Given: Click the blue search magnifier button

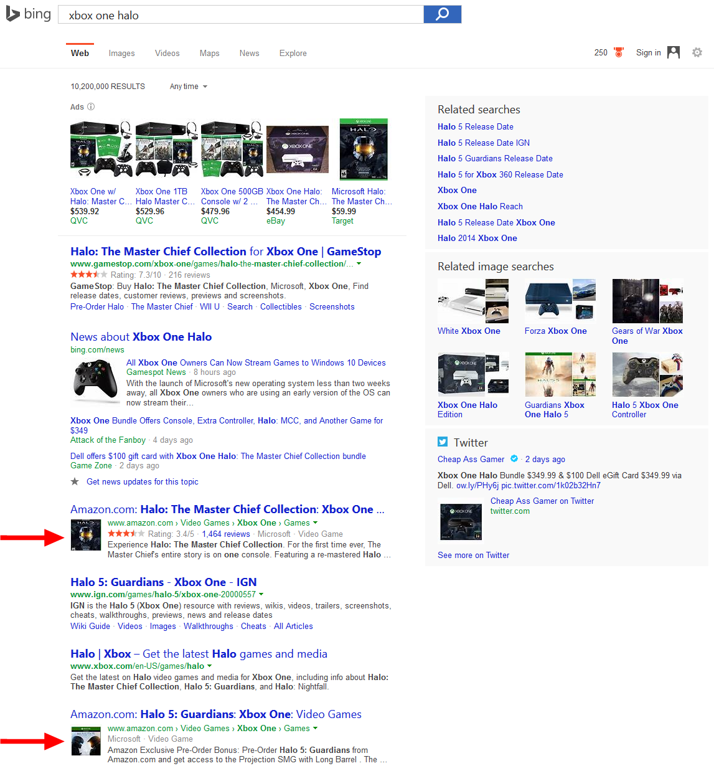Looking at the screenshot, I should click(x=442, y=14).
